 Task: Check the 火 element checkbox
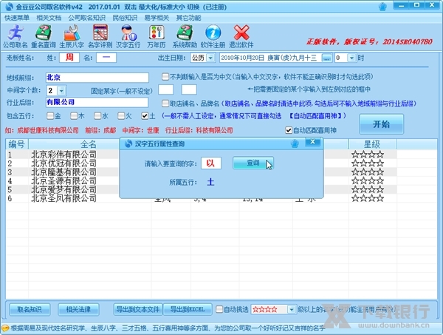click(x=121, y=115)
